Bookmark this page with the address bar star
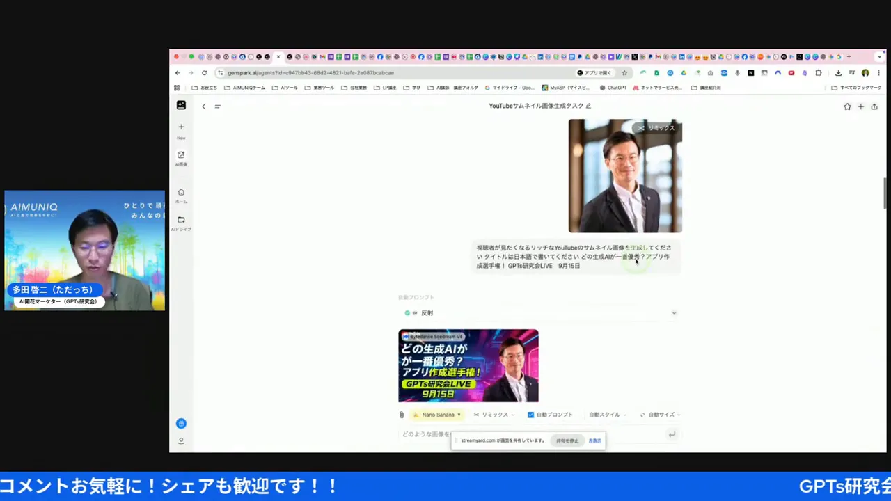This screenshot has height=501, width=891. pos(624,73)
